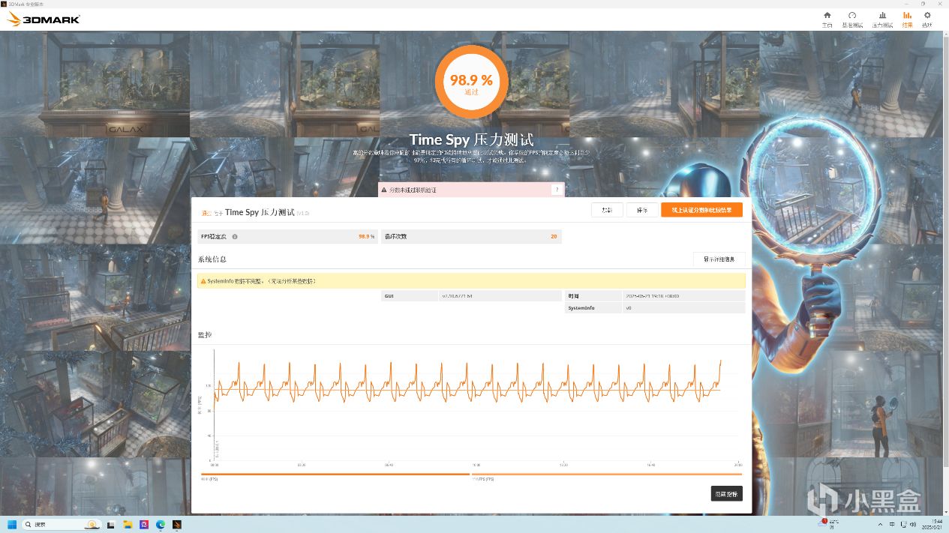
Task: Click the SystemInfo warning triangle icon
Action: click(203, 281)
